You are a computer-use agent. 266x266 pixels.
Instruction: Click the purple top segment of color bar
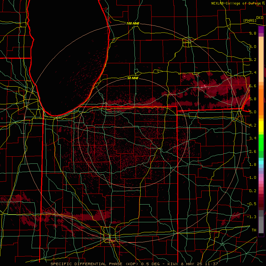coord(261,30)
